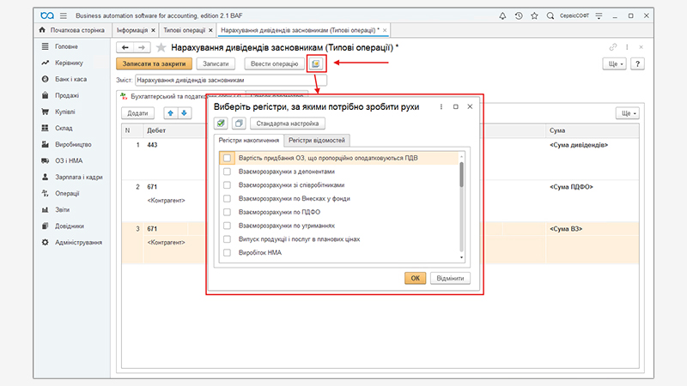The image size is (687, 386).
Task: Add the form to favorites with the star icon
Action: pos(161,48)
